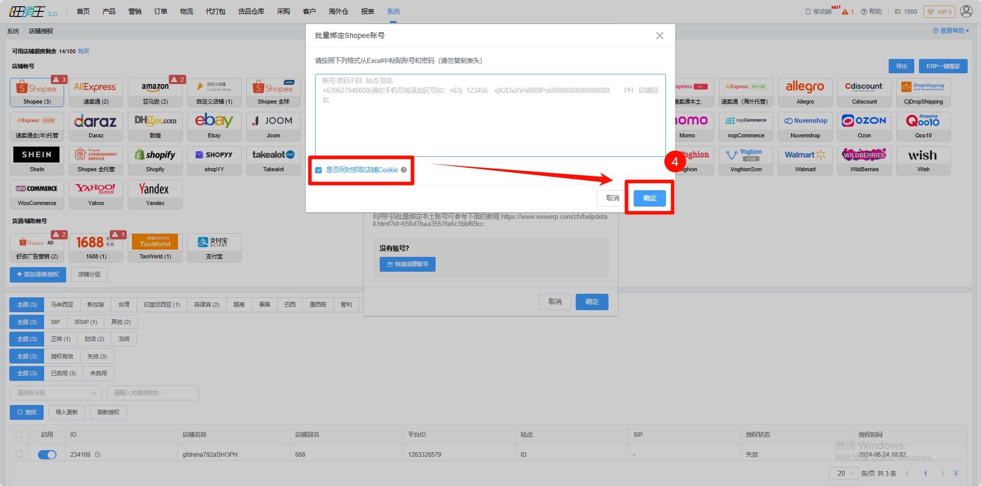The height and width of the screenshot is (486, 981).
Task: Open the Walmart platform tile
Action: (x=805, y=160)
